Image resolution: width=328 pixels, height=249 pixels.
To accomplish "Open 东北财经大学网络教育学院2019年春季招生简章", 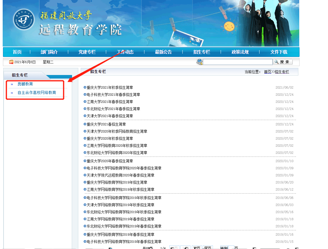I will [124, 226].
